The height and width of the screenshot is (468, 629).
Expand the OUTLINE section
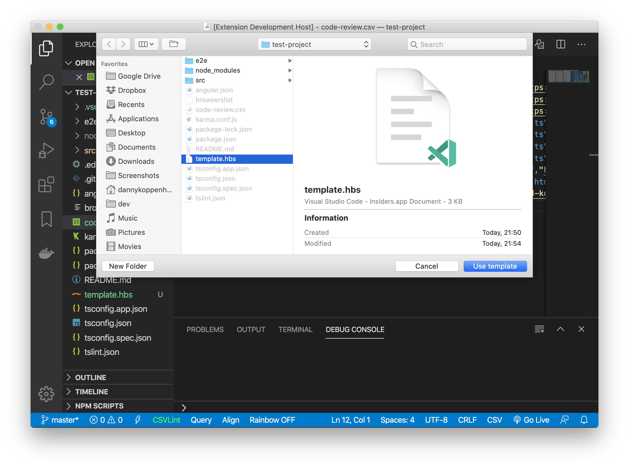coord(91,377)
